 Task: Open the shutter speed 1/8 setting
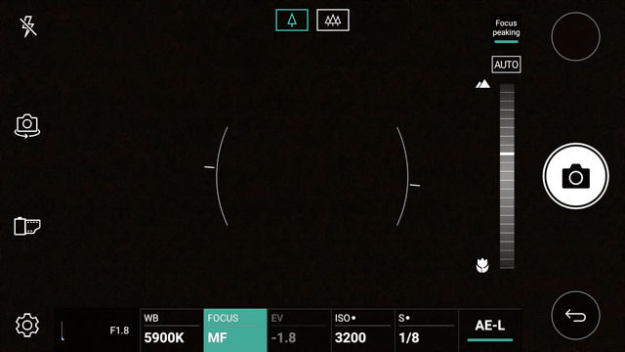(x=427, y=330)
